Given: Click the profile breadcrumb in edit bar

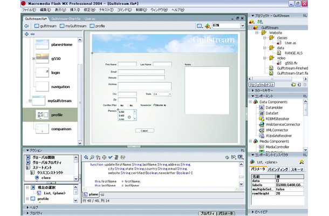Looking at the screenshot, I should (x=98, y=26).
